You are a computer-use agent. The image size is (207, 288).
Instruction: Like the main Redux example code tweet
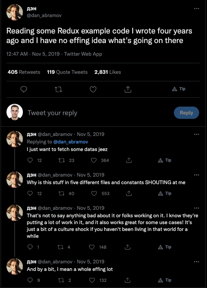pyautogui.click(x=93, y=89)
